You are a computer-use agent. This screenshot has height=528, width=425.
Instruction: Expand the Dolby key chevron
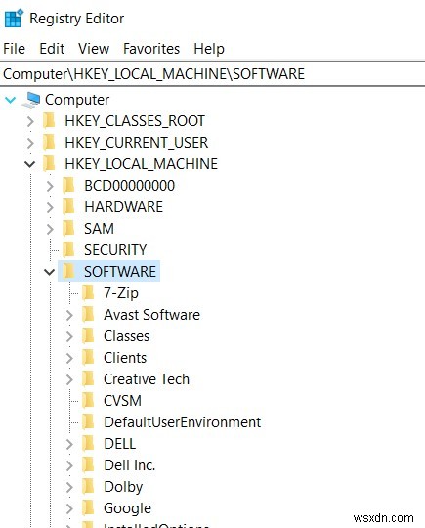click(x=69, y=488)
